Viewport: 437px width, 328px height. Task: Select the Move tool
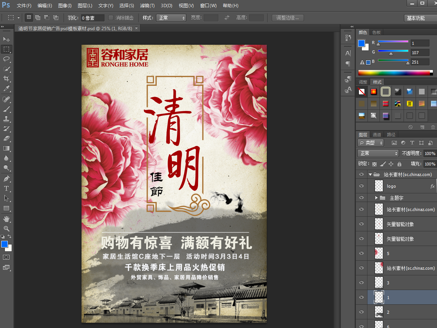[x=6, y=39]
